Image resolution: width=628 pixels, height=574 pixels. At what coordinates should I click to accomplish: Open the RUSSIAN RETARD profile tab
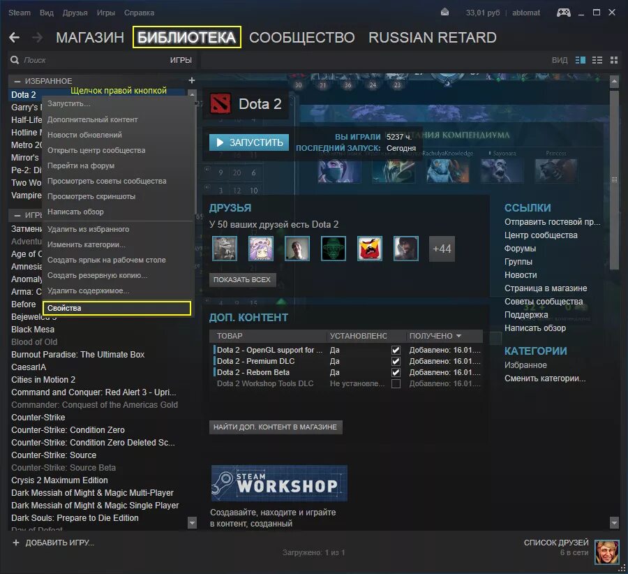(433, 38)
